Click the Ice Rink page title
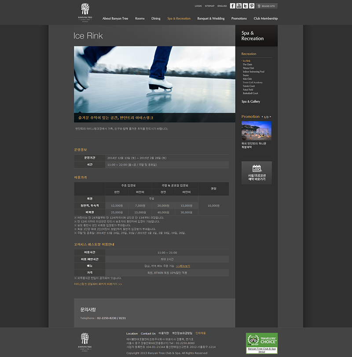Viewport: 352px width, 357px height. pos(88,36)
